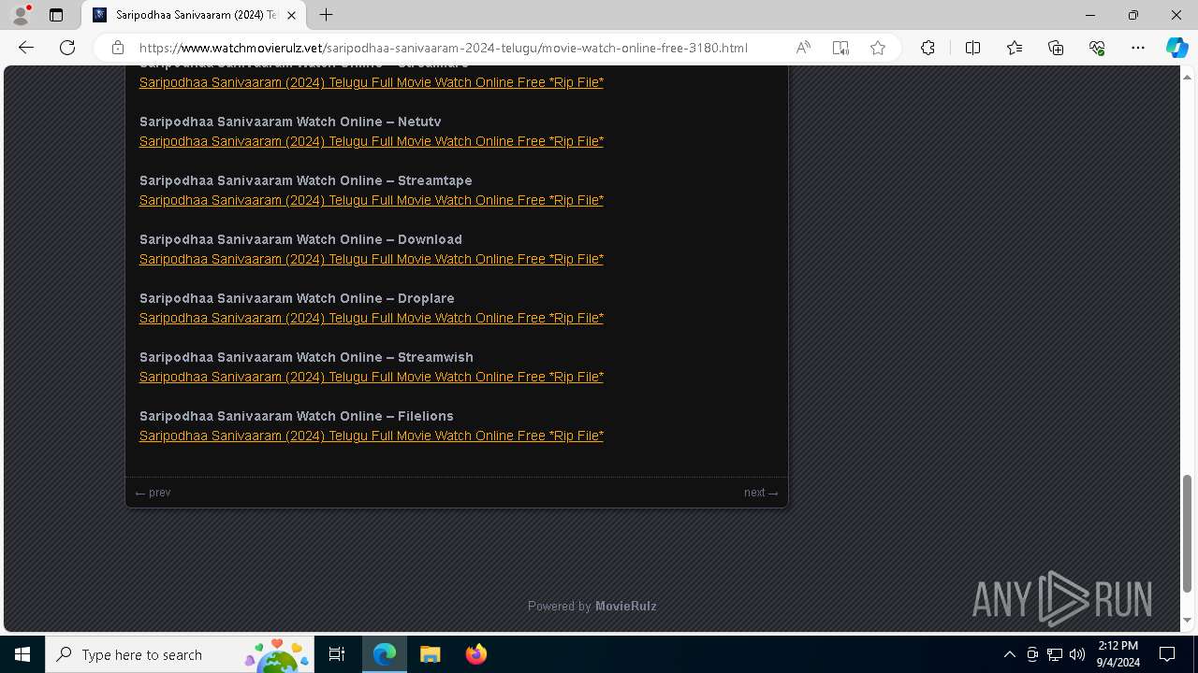Add this page to favorites

878,48
